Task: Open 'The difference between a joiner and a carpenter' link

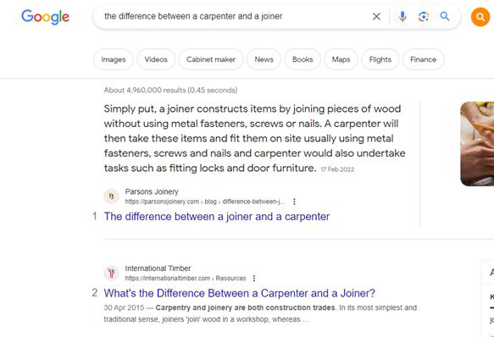Action: [x=217, y=217]
